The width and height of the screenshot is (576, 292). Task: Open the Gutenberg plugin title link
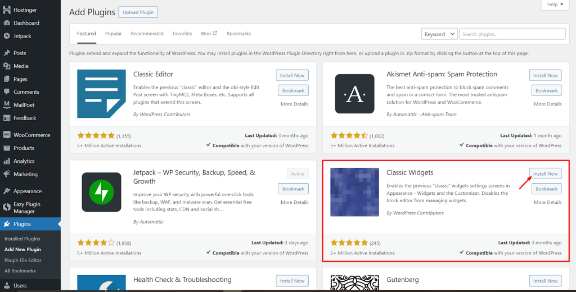[403, 280]
